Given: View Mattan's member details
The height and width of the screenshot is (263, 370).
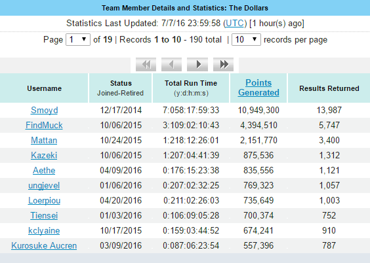Looking at the screenshot, I should 44,140.
